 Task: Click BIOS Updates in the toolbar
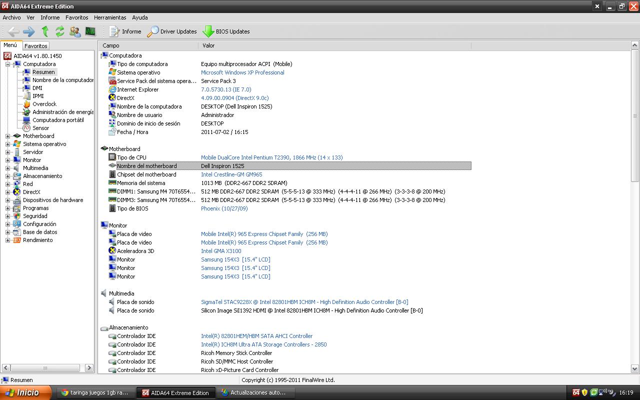226,31
